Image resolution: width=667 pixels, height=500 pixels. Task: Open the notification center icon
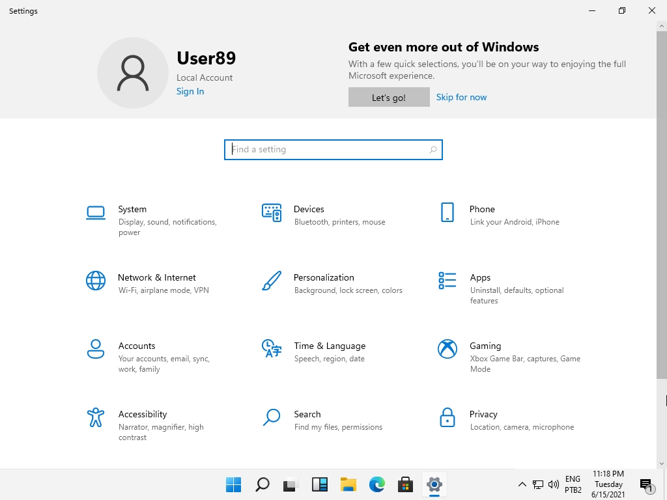[x=646, y=484]
